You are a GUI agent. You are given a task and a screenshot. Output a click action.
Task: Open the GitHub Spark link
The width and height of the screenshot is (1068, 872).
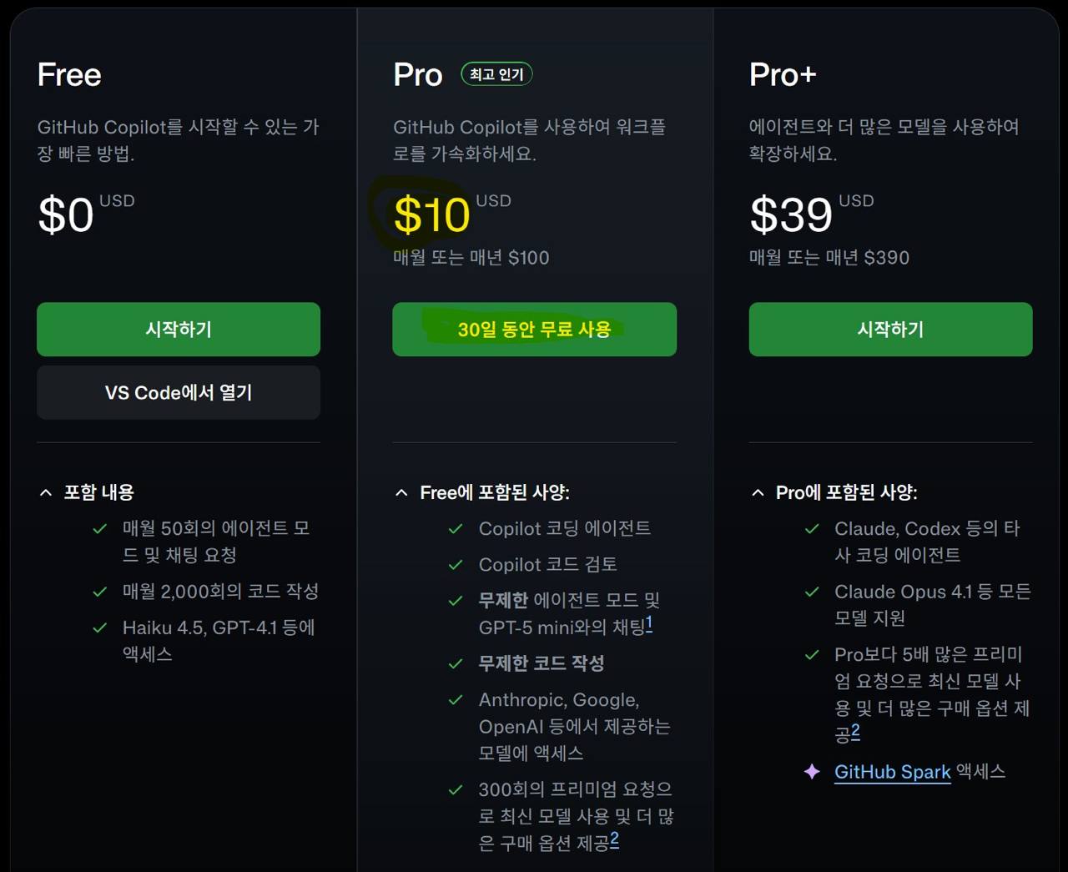click(892, 772)
